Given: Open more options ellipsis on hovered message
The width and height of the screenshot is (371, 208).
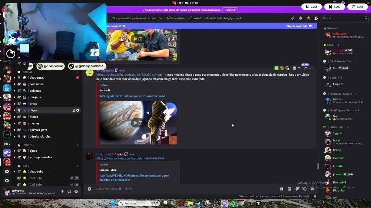Looking at the screenshot, I should pyautogui.click(x=311, y=68).
